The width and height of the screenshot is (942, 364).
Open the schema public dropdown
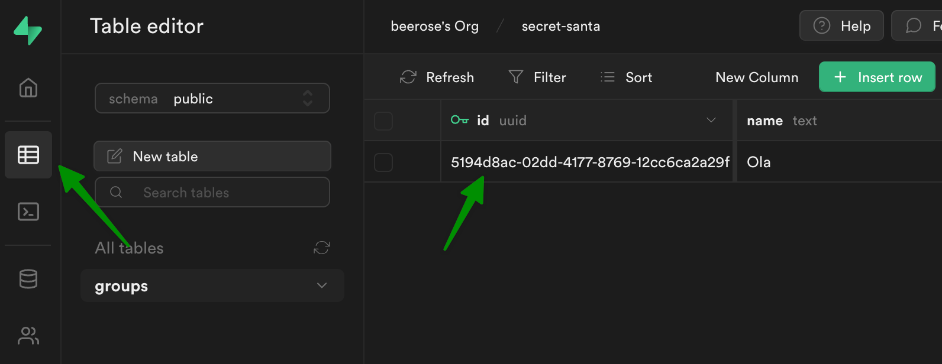212,99
